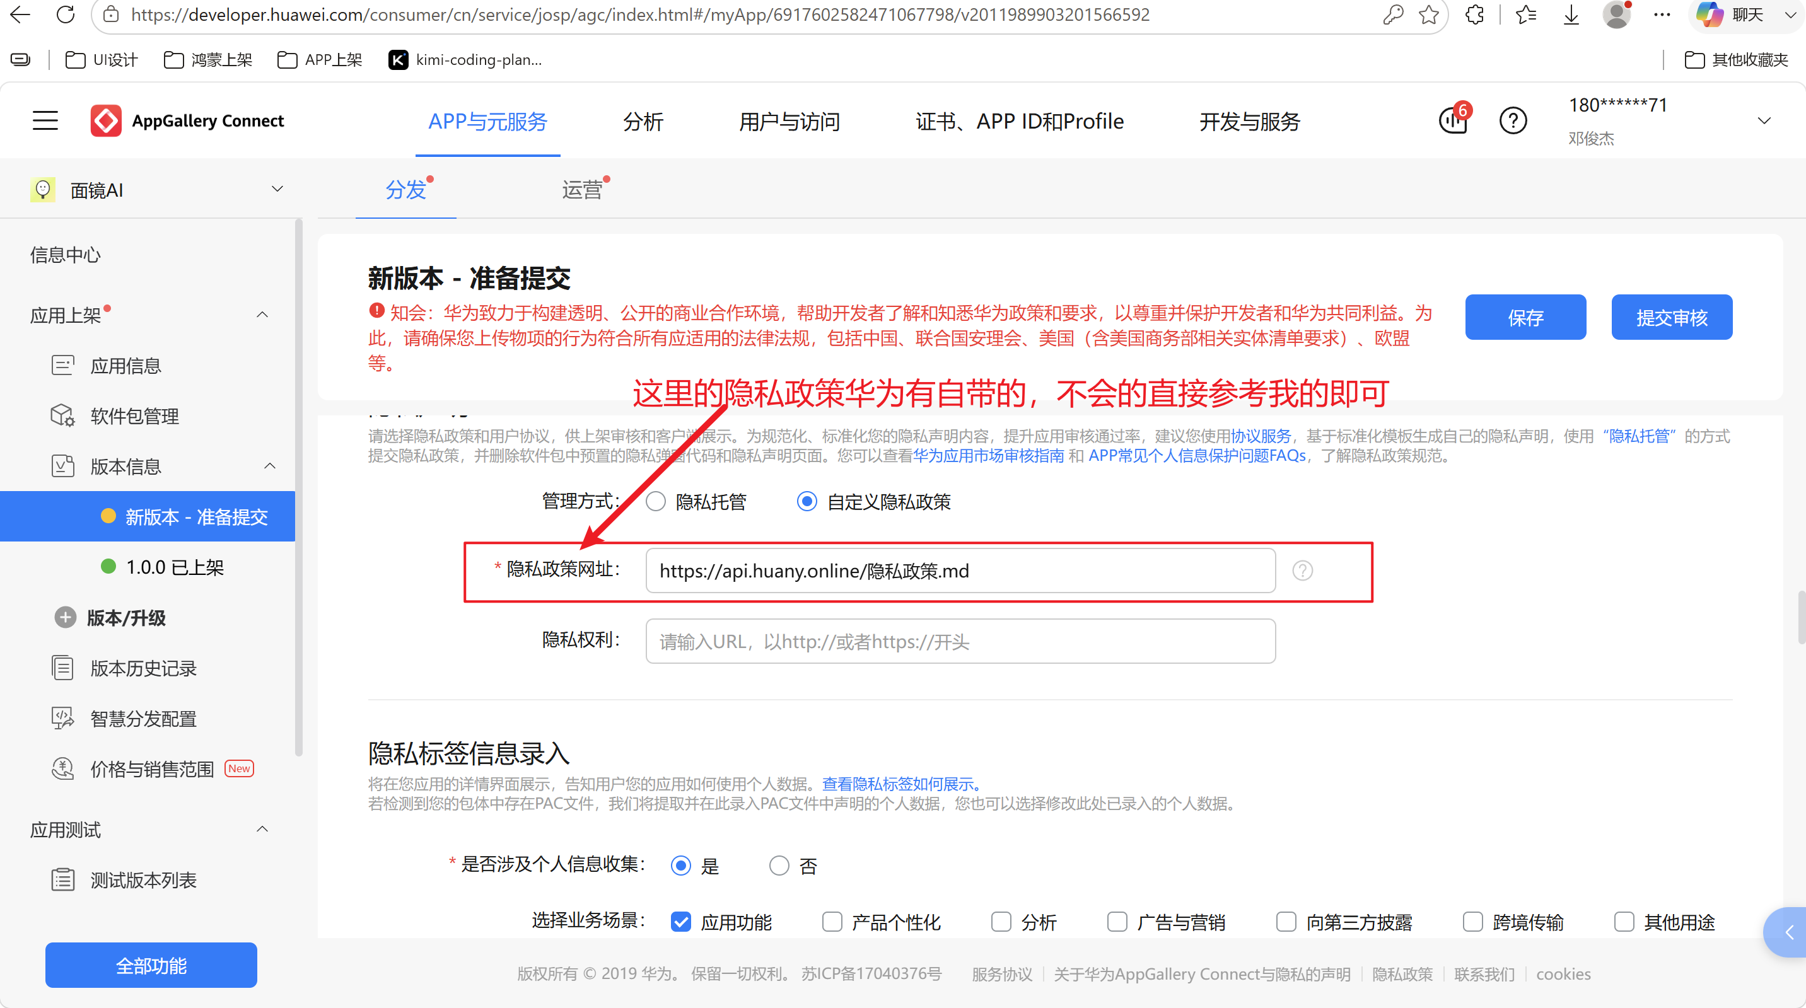Viewport: 1806px width, 1008px height.
Task: Open the top 分析 navigation tab
Action: click(643, 121)
